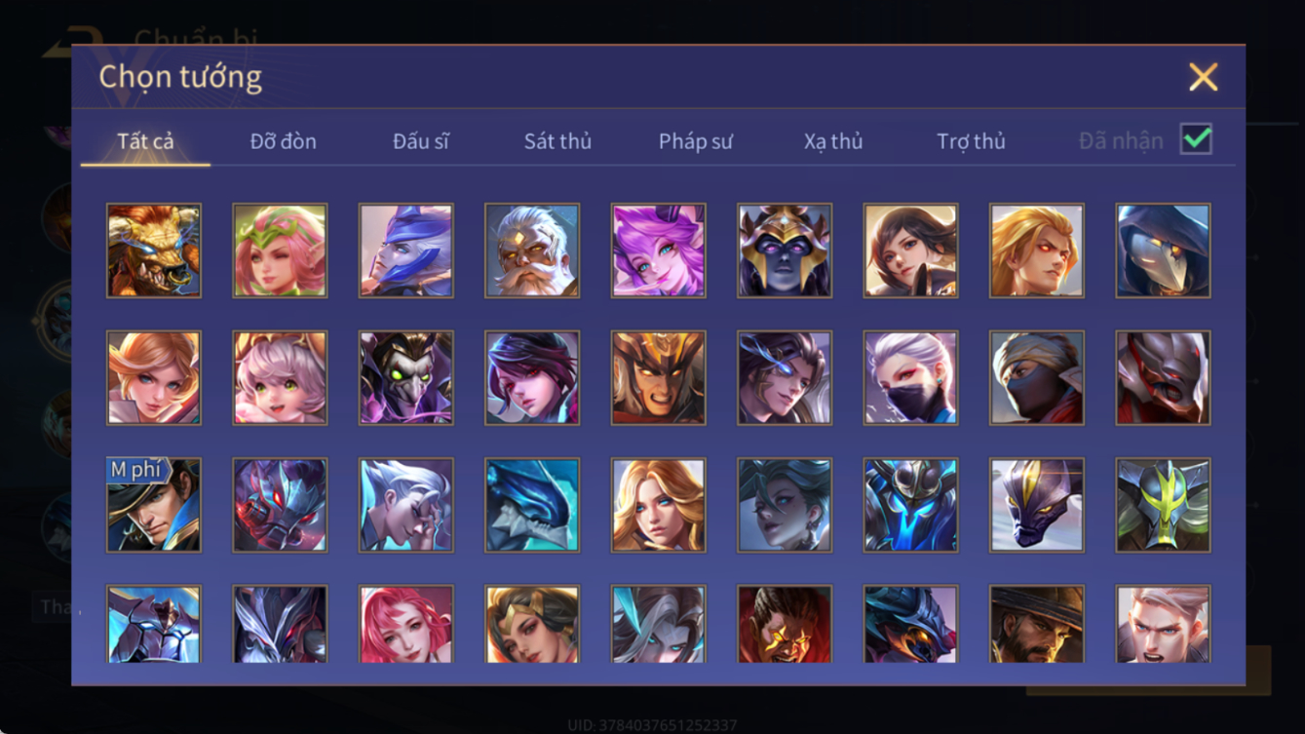Open the Trợ thủ category tab

click(x=971, y=141)
